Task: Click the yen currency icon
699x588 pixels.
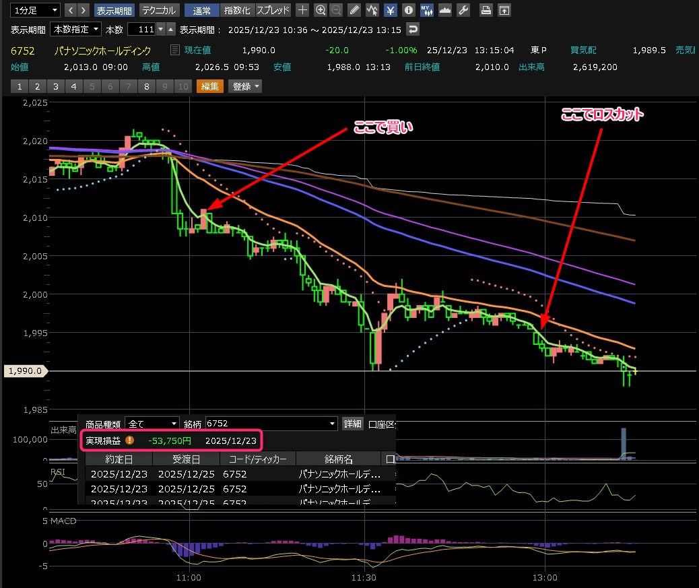Action: point(391,10)
